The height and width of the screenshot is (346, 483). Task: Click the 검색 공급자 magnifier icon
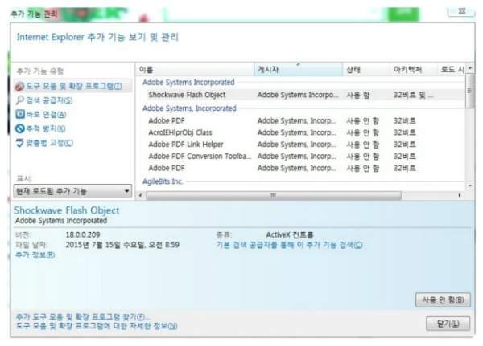pos(19,100)
